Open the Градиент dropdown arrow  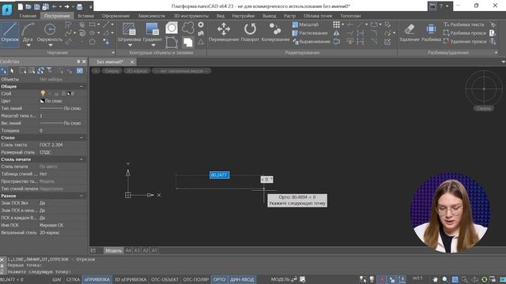pyautogui.click(x=153, y=46)
